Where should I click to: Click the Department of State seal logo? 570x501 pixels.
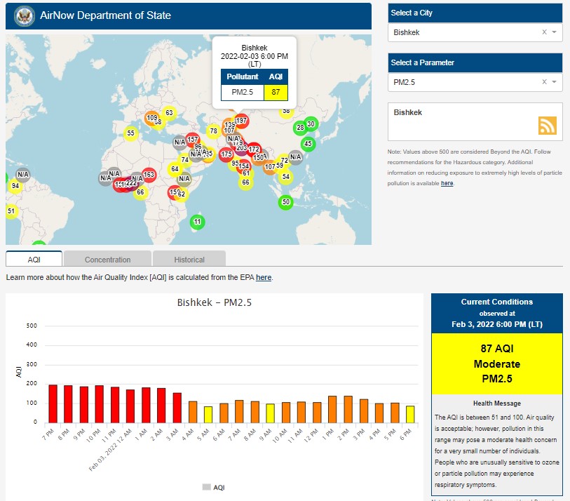tap(24, 15)
